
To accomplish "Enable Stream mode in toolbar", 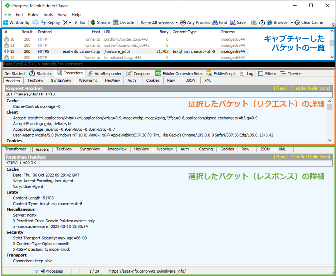I will click(100, 22).
